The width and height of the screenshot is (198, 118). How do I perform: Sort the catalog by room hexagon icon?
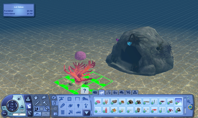point(54,97)
